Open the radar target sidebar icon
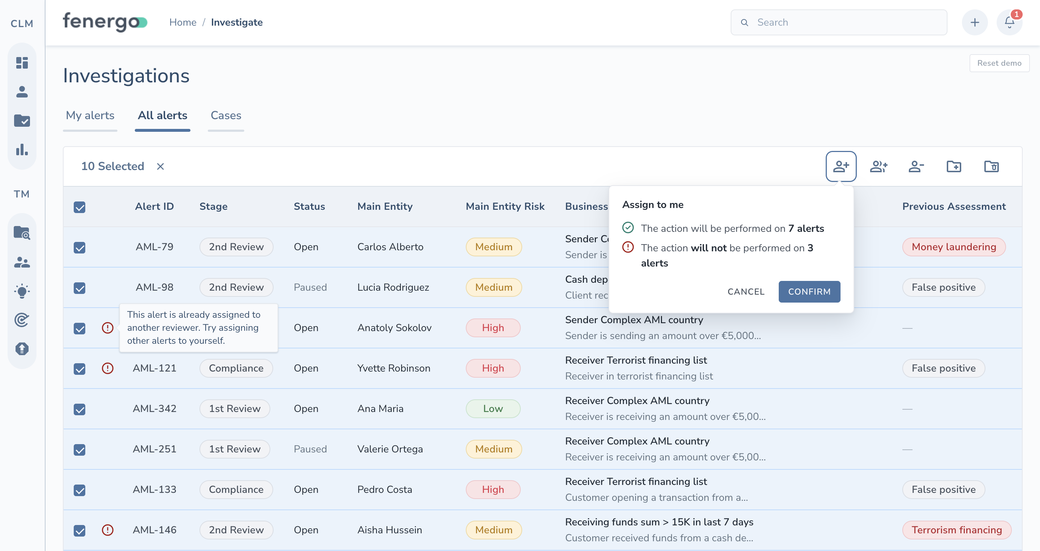 22,320
